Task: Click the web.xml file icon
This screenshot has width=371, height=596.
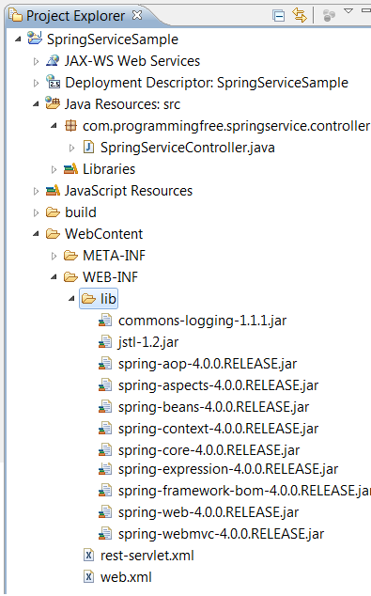Action: point(88,576)
